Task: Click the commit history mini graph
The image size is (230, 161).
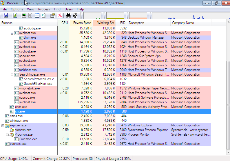Action: [x=115, y=16]
